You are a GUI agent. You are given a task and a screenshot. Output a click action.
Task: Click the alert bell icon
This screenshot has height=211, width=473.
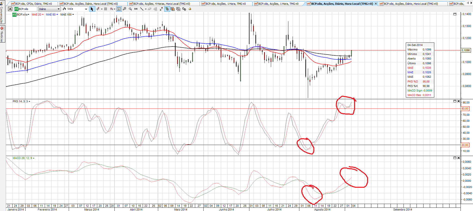[x=190, y=9]
